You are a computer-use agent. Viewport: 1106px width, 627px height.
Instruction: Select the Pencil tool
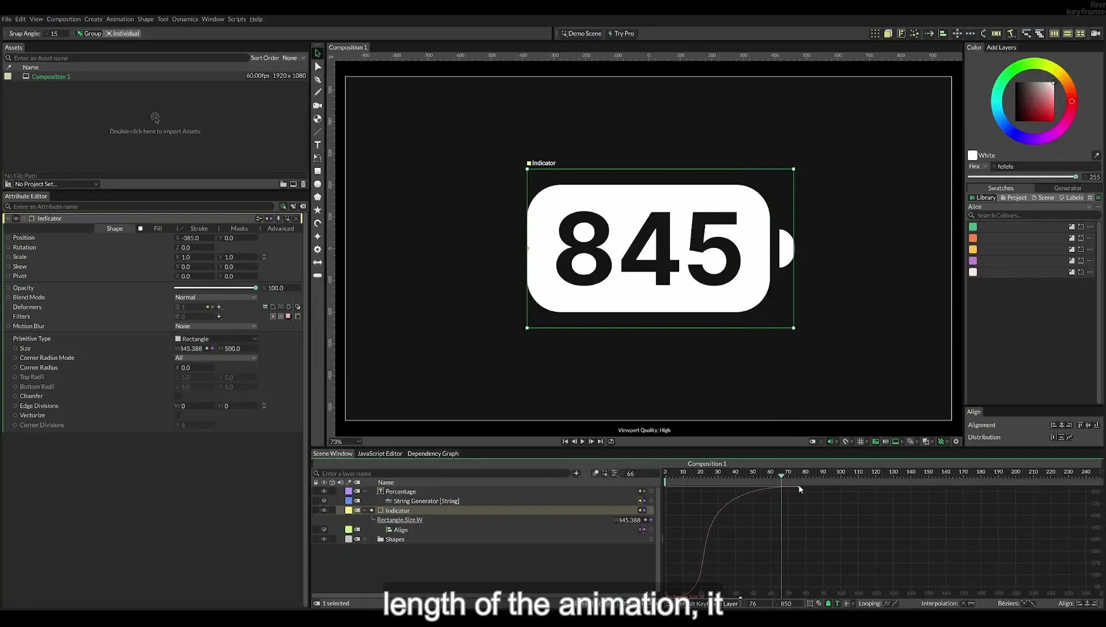coord(317,92)
